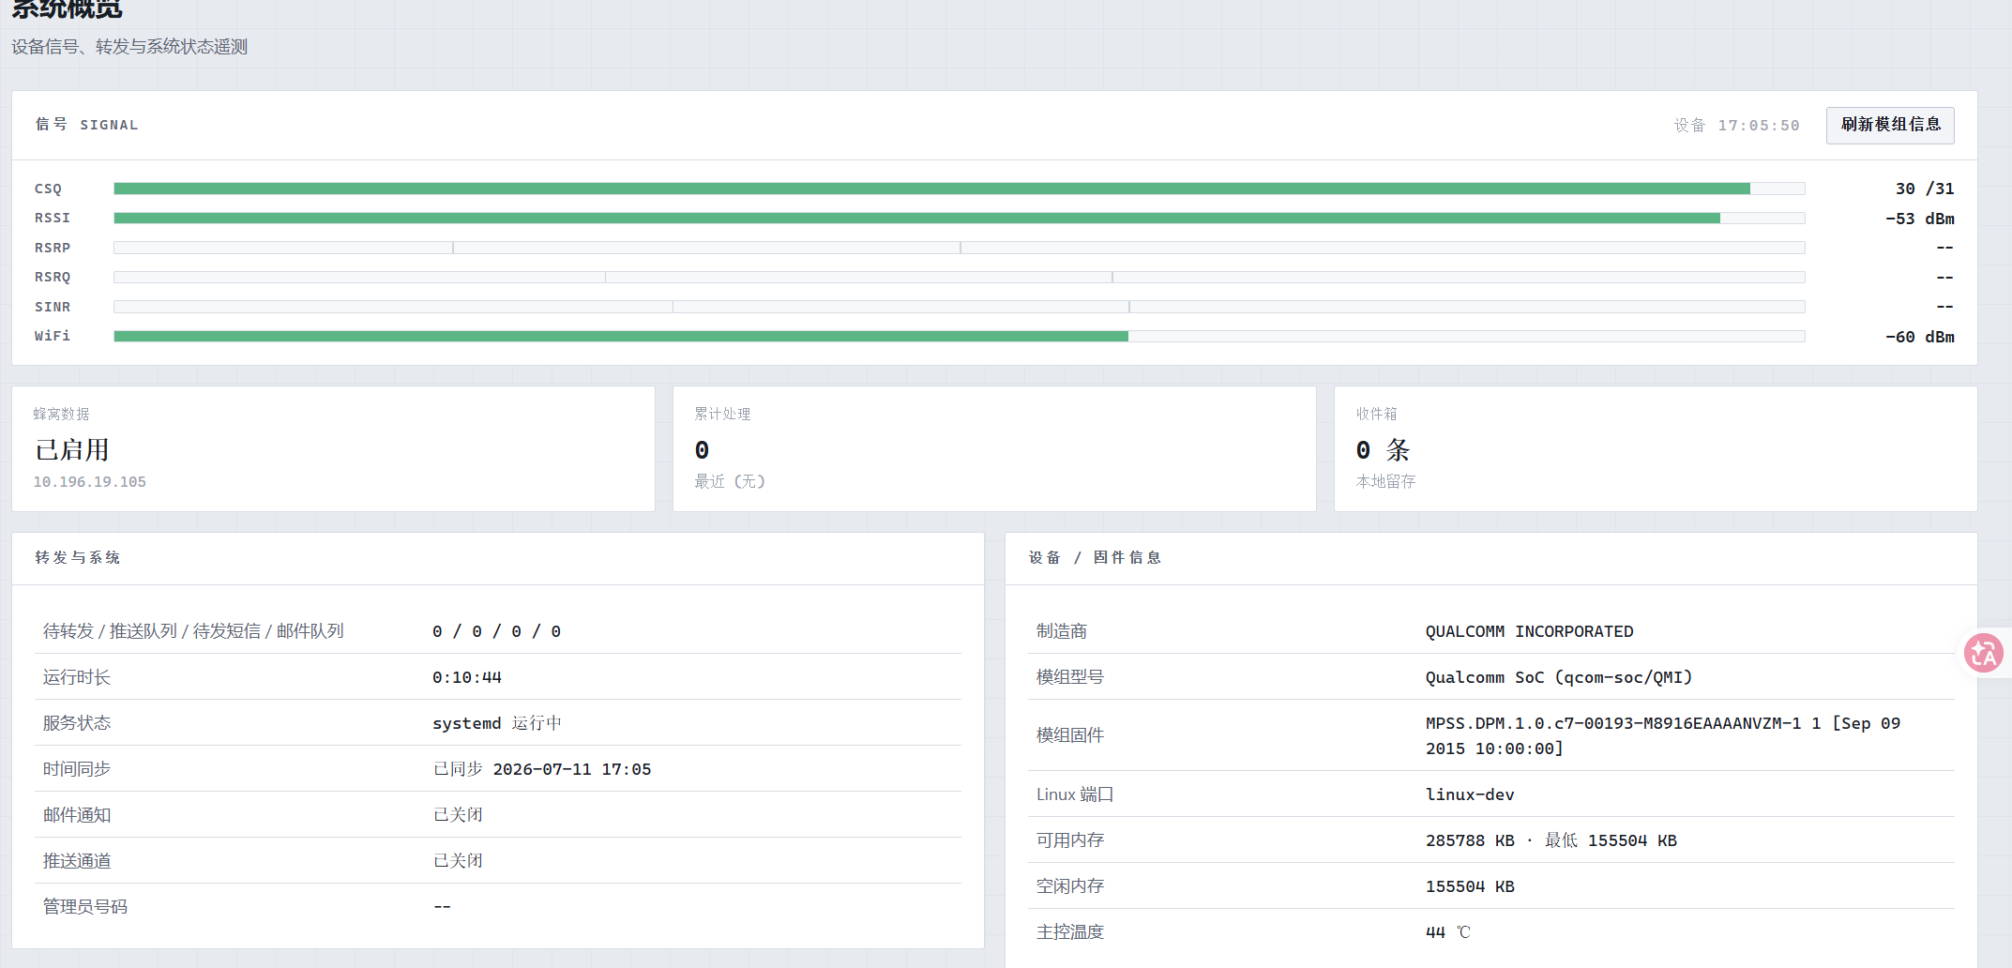Click the RSSI value -53 dBm

pyautogui.click(x=1920, y=219)
